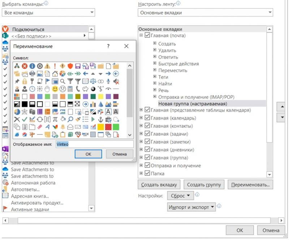Pick the maroon color swatch
The width and height of the screenshot is (289, 240).
click(x=116, y=97)
